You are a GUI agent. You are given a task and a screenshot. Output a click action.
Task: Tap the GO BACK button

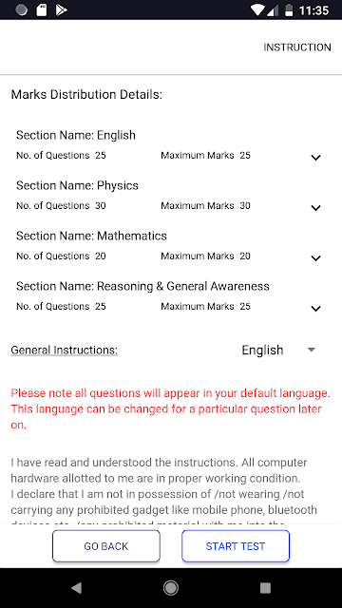click(x=106, y=546)
